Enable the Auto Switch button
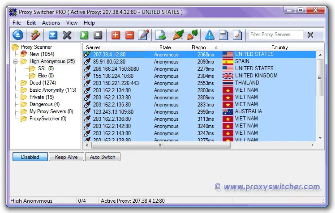Image resolution: width=335 pixels, height=213 pixels. click(x=103, y=157)
